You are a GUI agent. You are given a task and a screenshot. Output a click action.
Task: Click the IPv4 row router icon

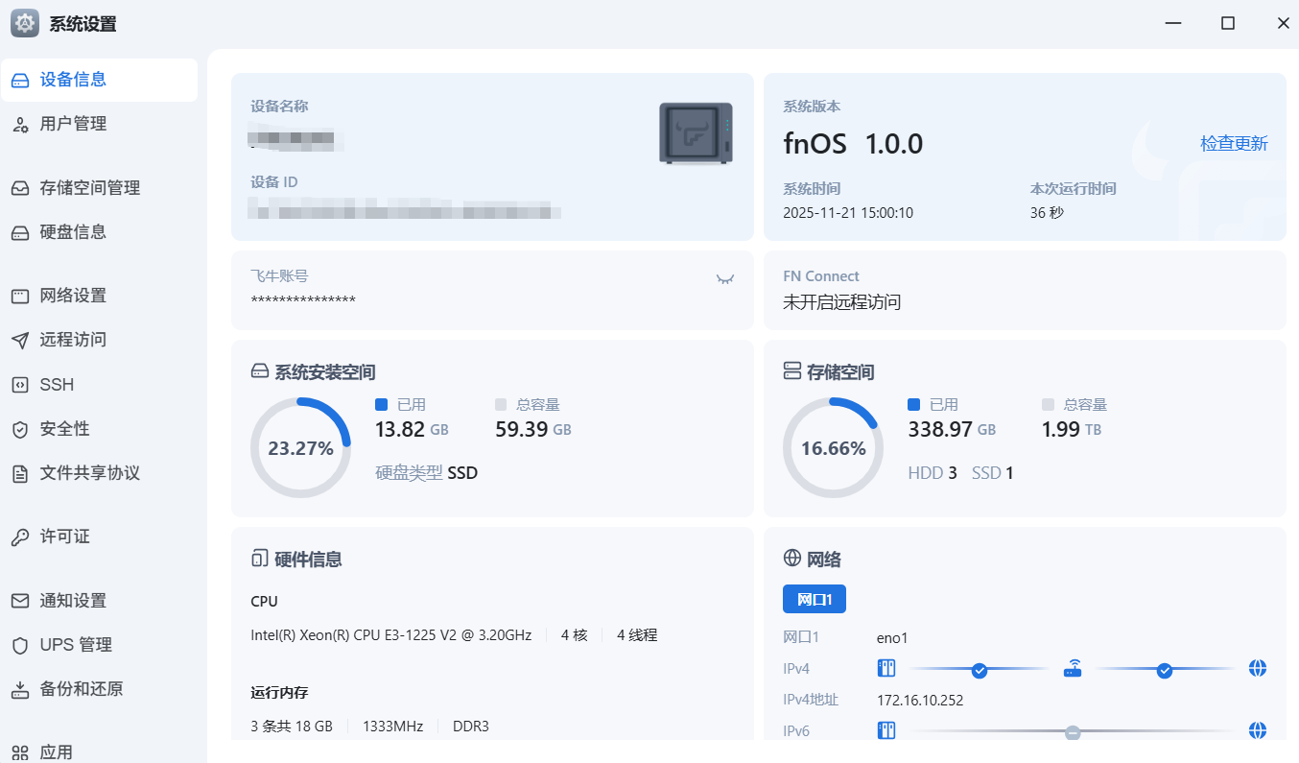tap(1073, 669)
